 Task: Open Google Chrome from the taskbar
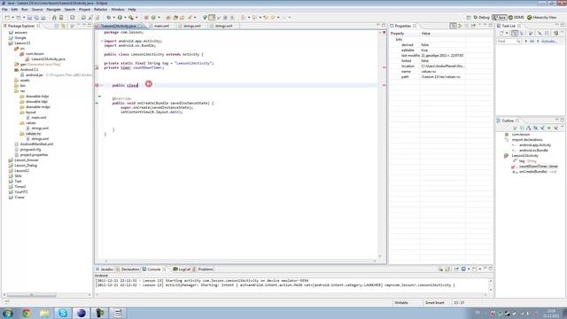click(26, 313)
